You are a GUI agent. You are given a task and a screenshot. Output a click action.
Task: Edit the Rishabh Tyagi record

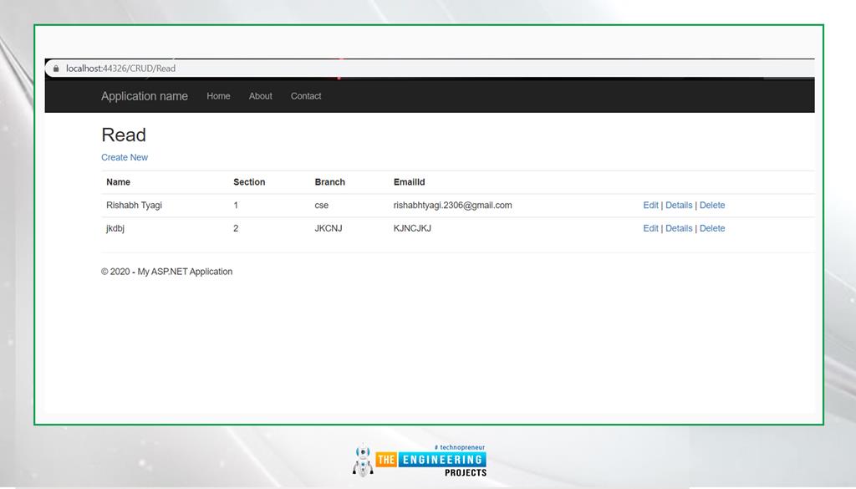(x=650, y=206)
